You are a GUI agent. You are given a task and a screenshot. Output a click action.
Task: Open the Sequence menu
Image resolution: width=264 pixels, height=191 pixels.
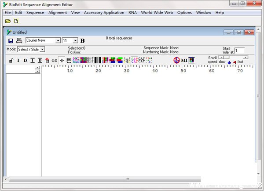click(x=35, y=13)
